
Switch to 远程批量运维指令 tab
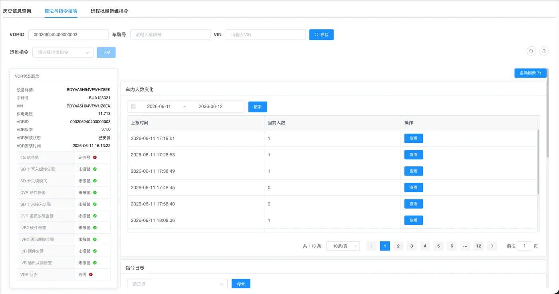click(x=109, y=11)
